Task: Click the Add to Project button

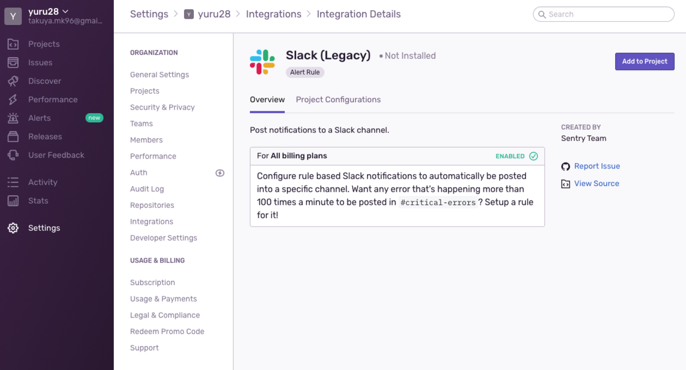Action: tap(644, 62)
